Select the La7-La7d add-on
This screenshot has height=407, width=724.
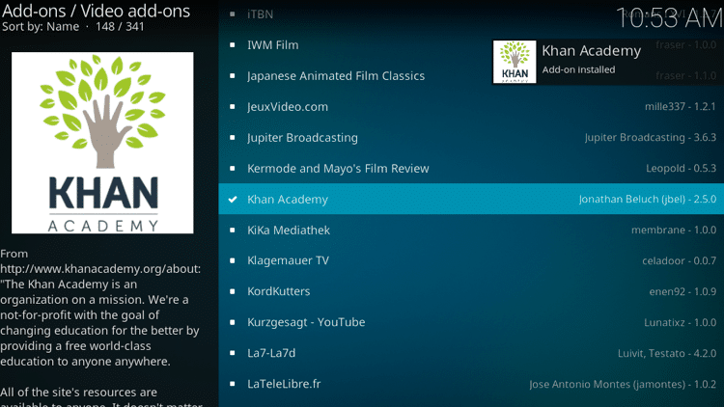pos(471,353)
